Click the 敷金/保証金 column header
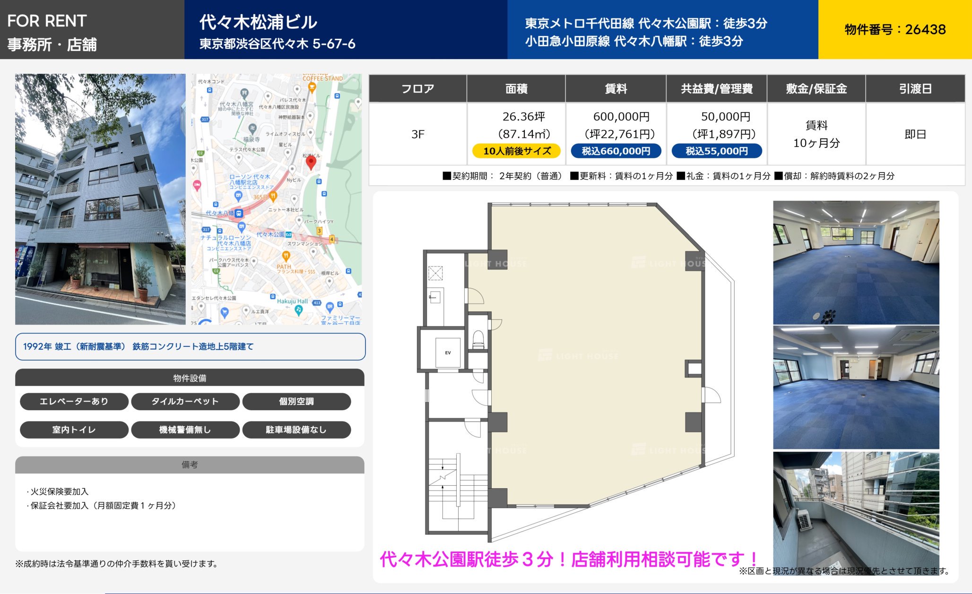This screenshot has width=972, height=594. (x=816, y=88)
